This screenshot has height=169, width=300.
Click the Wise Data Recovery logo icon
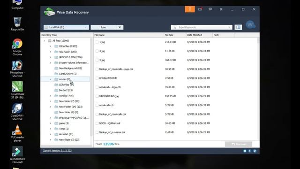tap(49, 12)
